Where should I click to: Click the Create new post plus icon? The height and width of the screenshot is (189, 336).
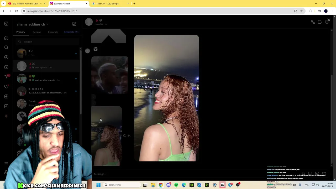click(6, 96)
